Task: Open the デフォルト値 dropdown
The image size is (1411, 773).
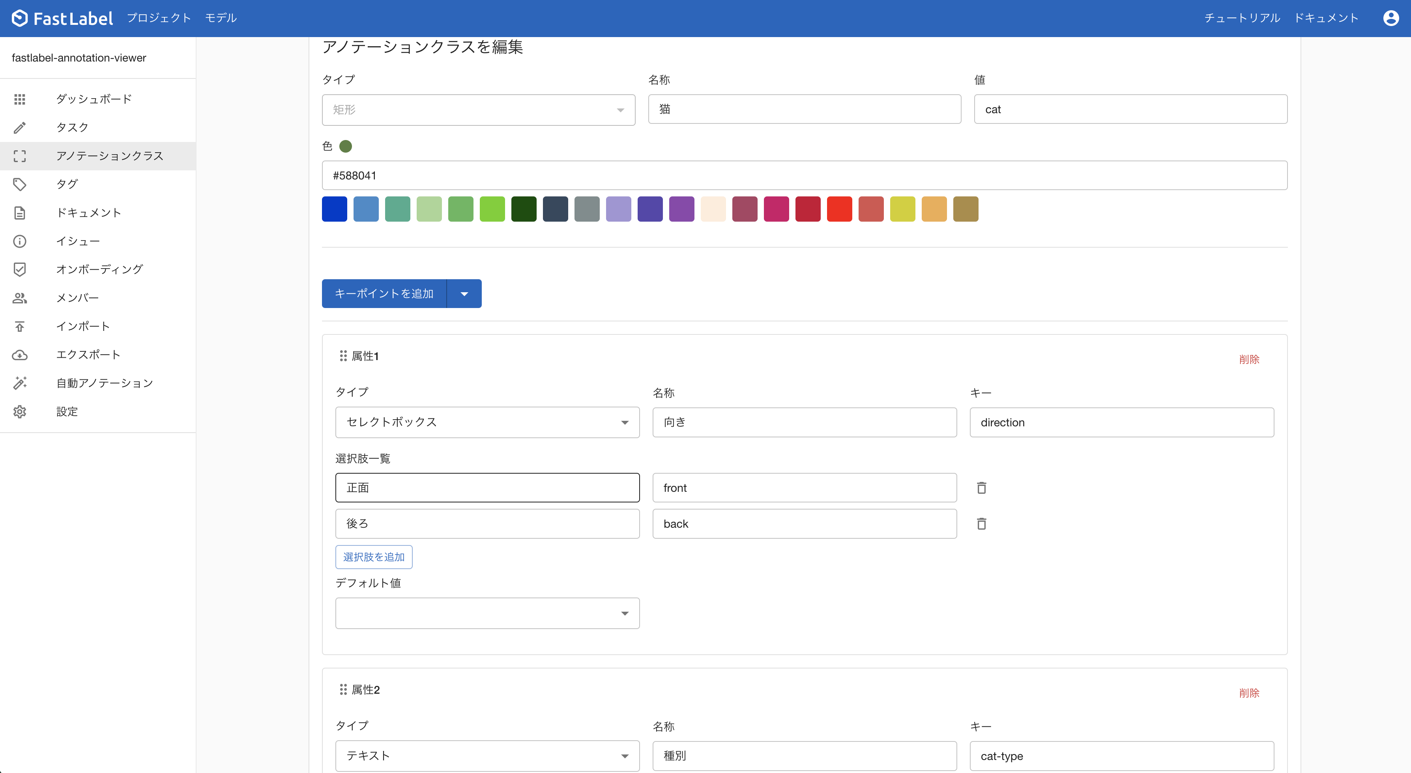Action: (487, 613)
